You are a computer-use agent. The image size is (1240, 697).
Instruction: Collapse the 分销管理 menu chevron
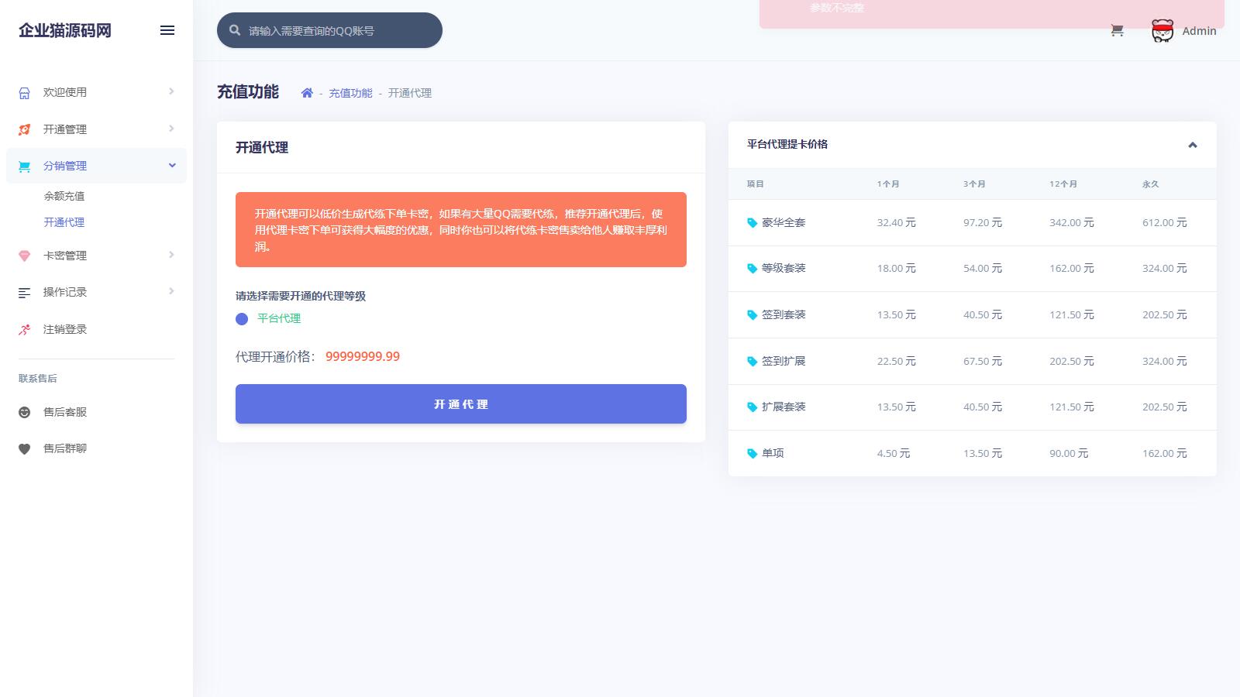[172, 165]
